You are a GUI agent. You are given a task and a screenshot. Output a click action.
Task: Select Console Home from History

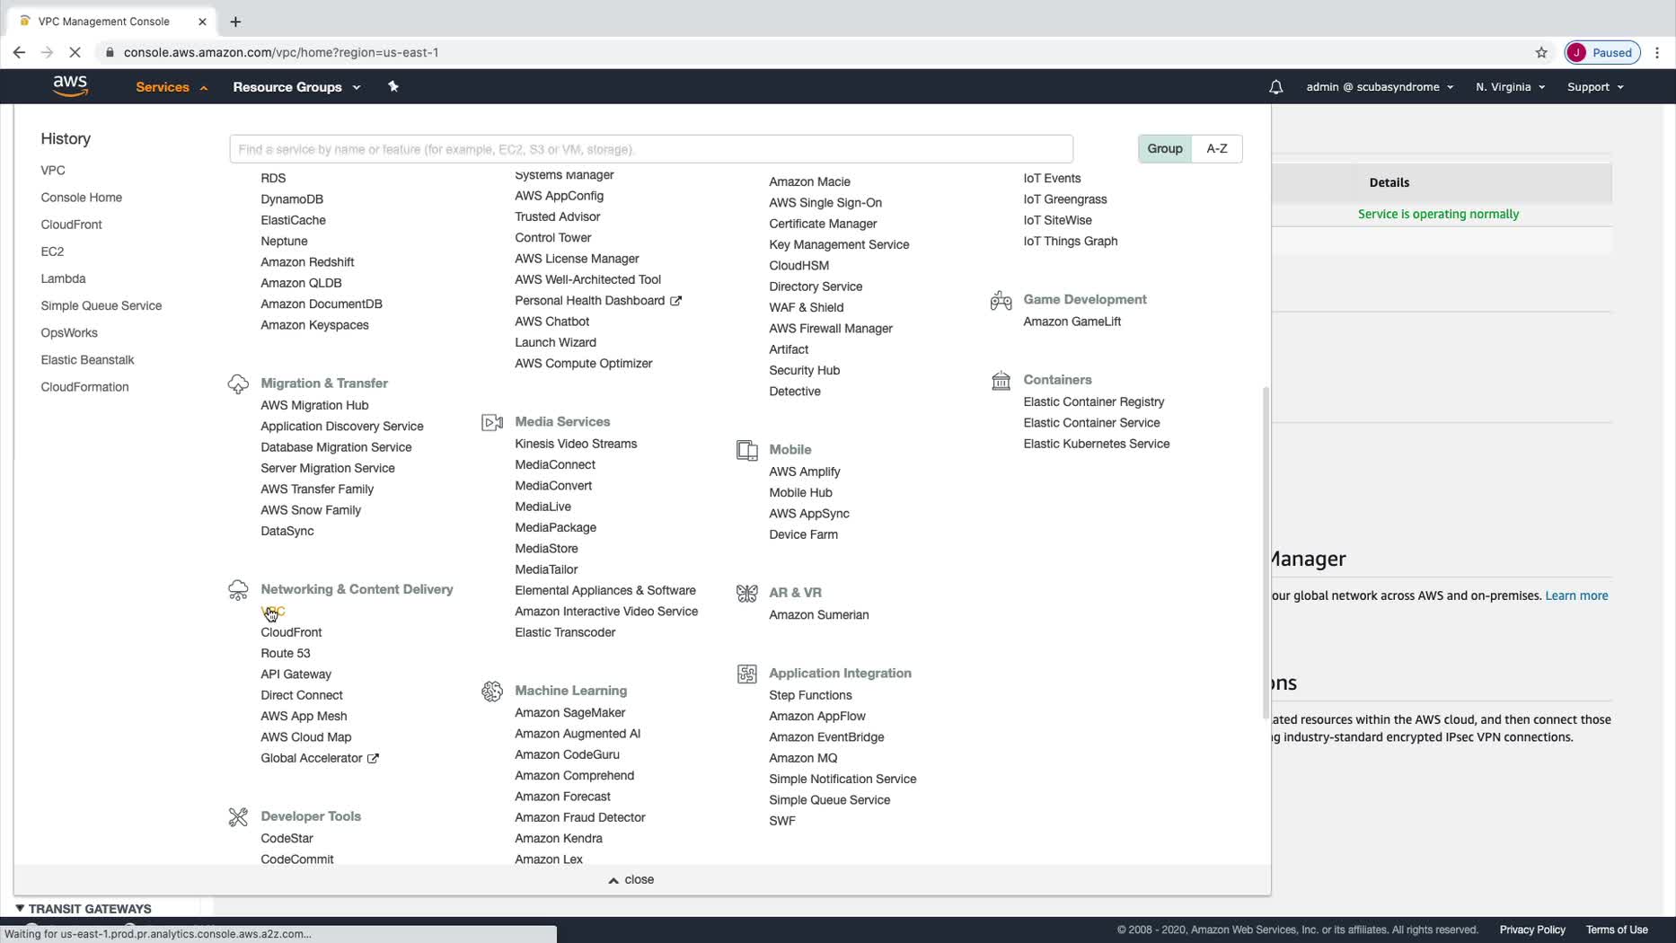click(81, 198)
